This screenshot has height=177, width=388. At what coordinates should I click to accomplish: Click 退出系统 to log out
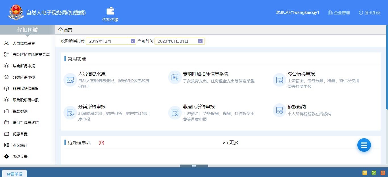click(369, 13)
